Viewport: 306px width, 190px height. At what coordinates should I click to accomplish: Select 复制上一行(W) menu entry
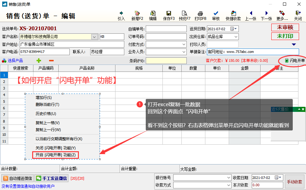coord(48,130)
